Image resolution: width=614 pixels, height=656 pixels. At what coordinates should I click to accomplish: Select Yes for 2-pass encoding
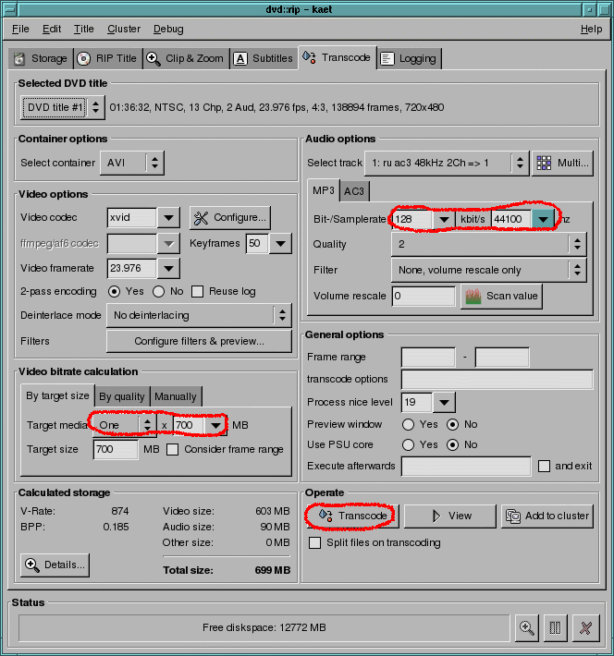[115, 292]
